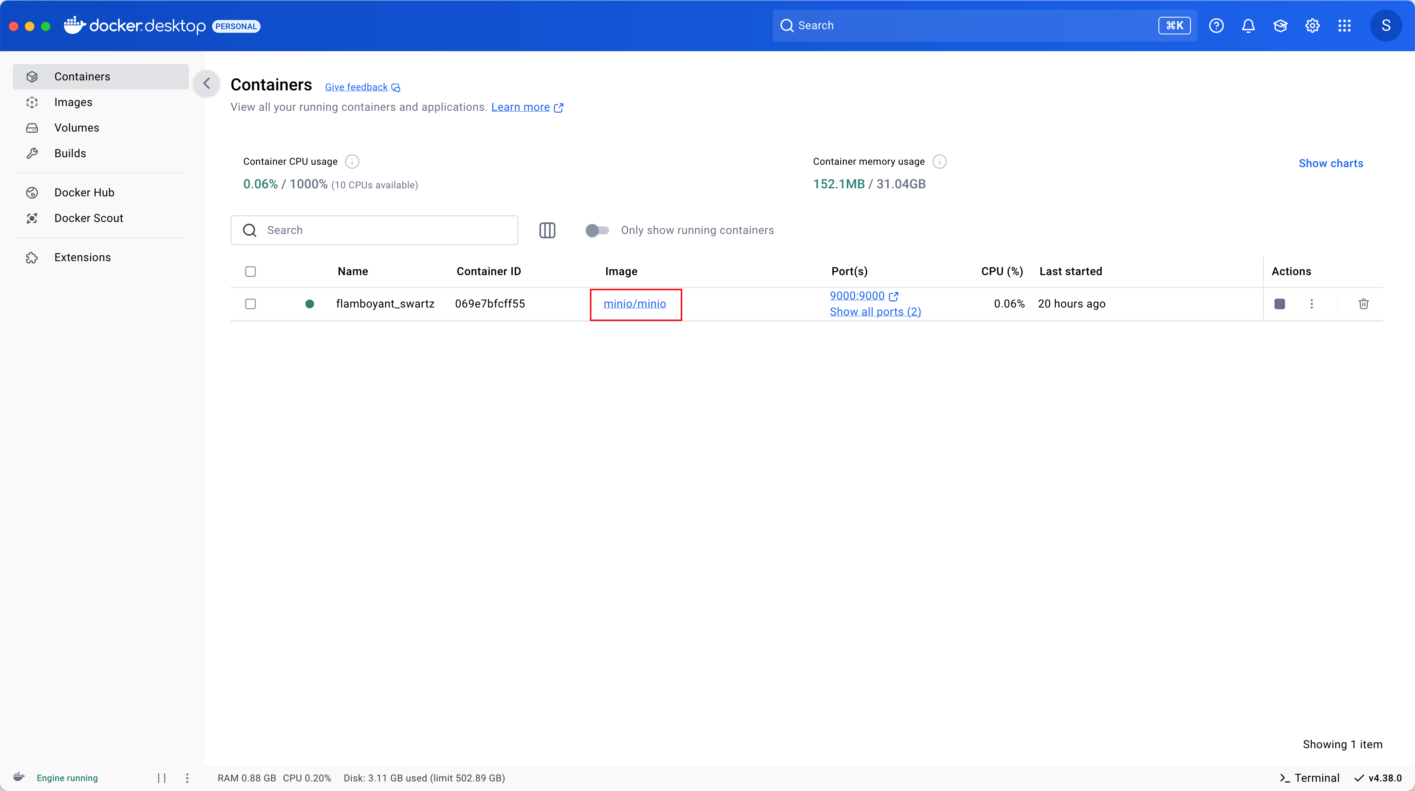Open the Terminal in the status bar
Image resolution: width=1415 pixels, height=791 pixels.
coord(1309,778)
